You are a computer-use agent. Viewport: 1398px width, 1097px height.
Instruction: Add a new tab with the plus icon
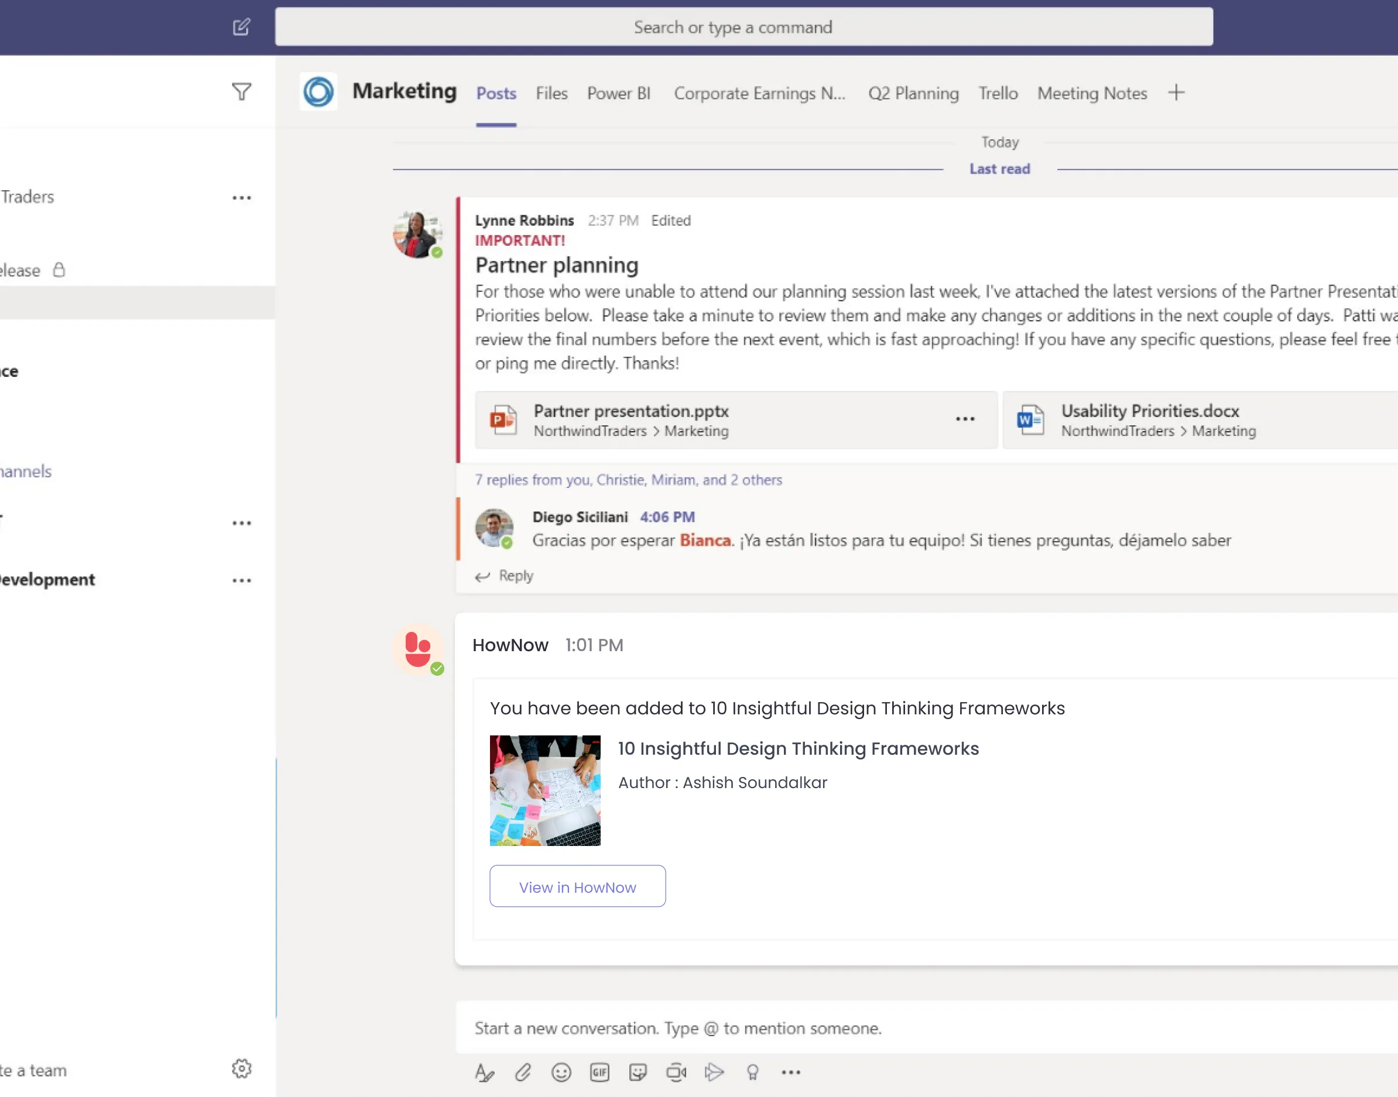(x=1176, y=92)
